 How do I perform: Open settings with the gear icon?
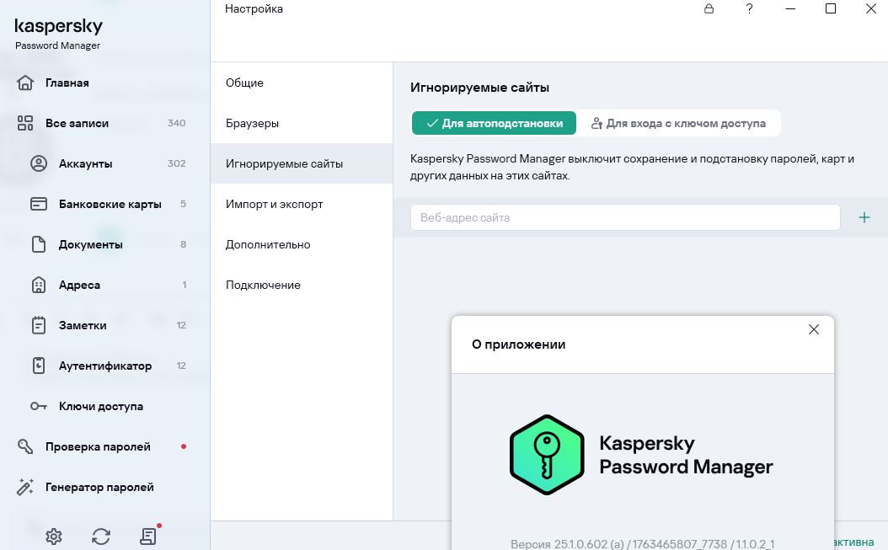(x=54, y=536)
